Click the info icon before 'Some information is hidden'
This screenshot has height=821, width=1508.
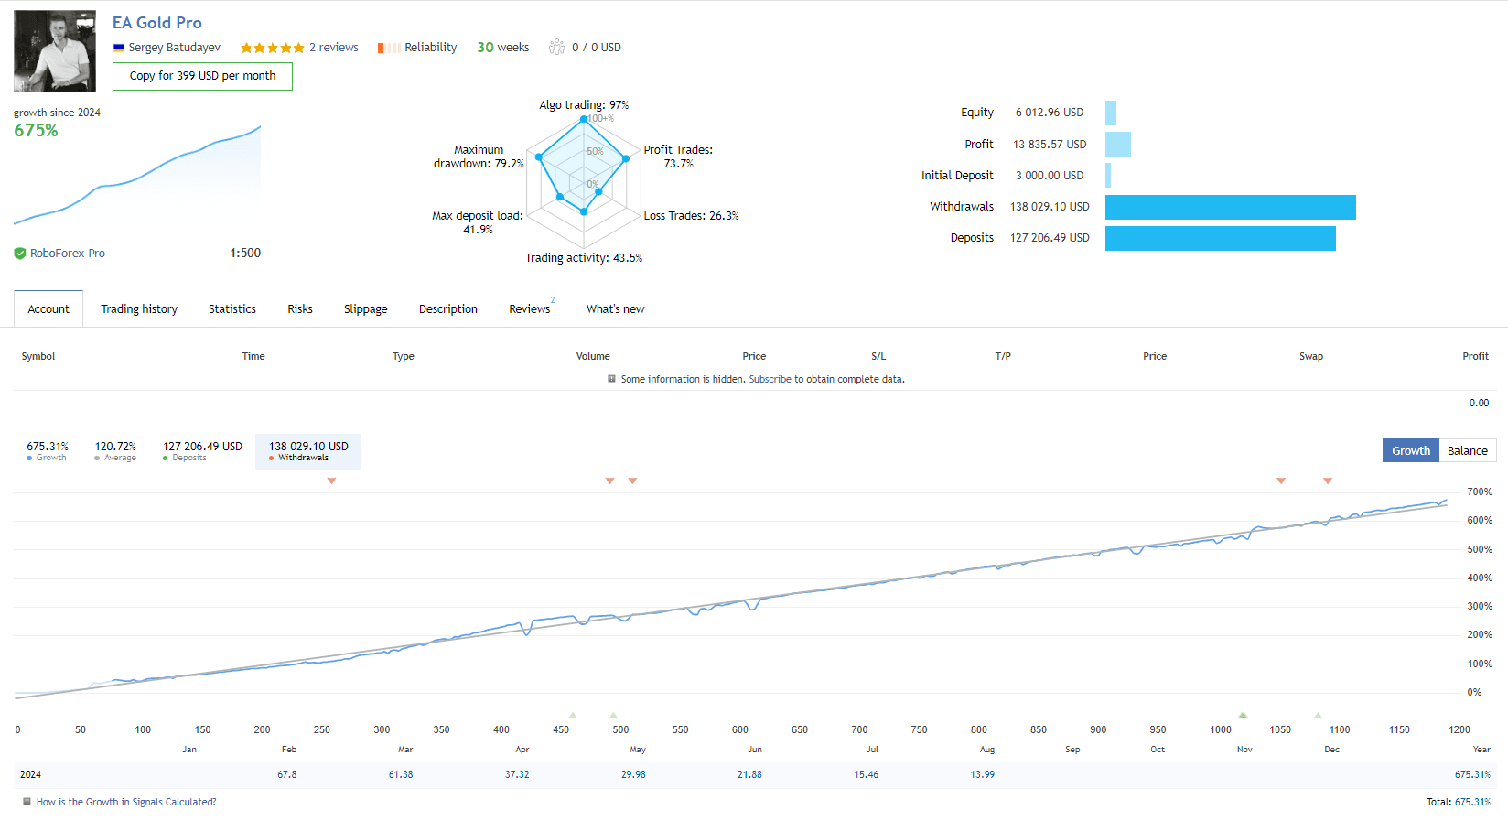point(611,379)
